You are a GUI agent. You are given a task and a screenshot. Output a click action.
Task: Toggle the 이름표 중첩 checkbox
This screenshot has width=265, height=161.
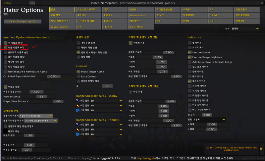tap(5, 87)
